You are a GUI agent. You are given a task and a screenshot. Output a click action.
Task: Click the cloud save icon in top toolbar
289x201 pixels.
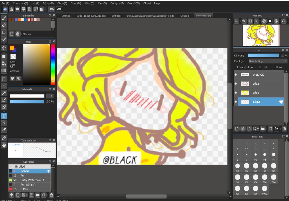[x=5, y=9]
